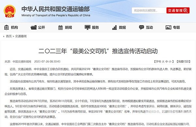This screenshot has width=196, height=127.
Task: Click the 公开 folder icon
Action: click(34, 27)
